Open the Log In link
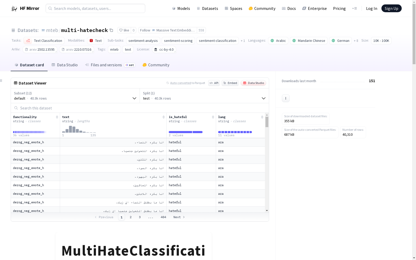 372,8
